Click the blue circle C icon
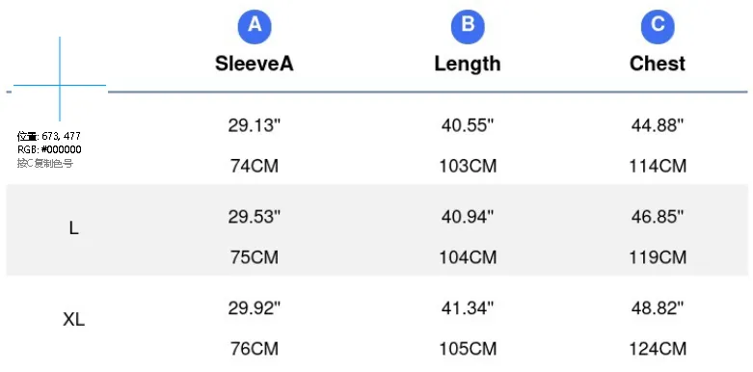This screenshot has width=753, height=372. (x=658, y=26)
